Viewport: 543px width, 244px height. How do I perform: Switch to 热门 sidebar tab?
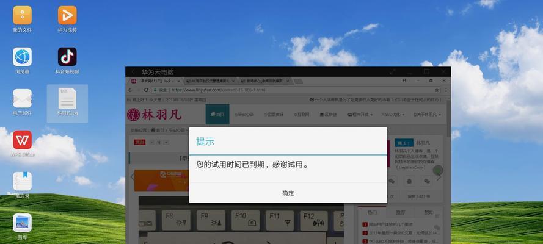tap(372, 212)
